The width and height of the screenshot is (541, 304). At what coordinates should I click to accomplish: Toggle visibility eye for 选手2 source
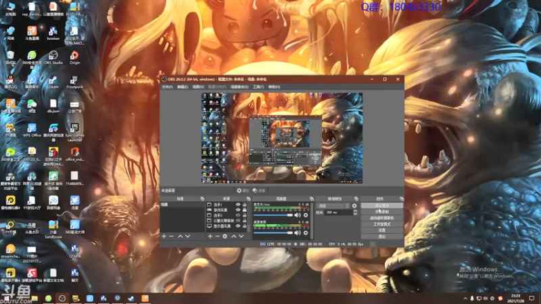pos(238,216)
